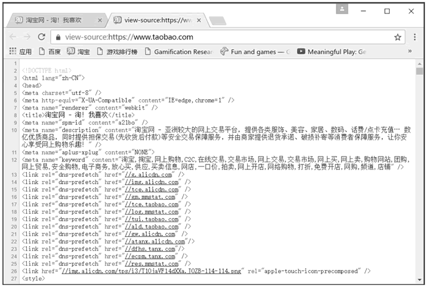Click the <html lang="zh-CN"> line
This screenshot has width=427, height=287.
tap(54, 78)
